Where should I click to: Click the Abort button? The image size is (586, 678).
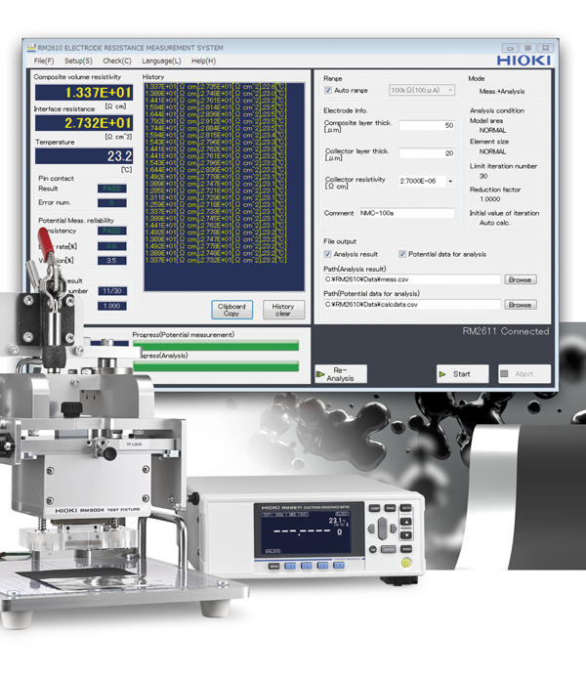[x=524, y=374]
